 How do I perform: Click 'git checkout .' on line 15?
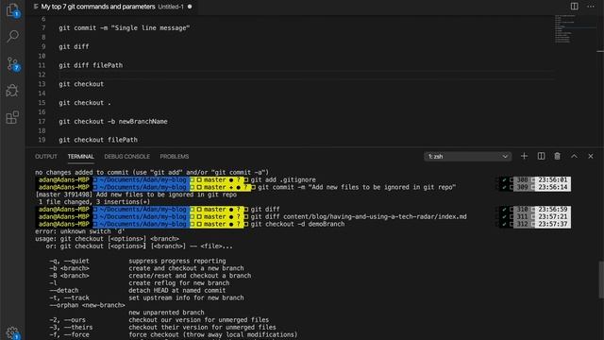[85, 103]
